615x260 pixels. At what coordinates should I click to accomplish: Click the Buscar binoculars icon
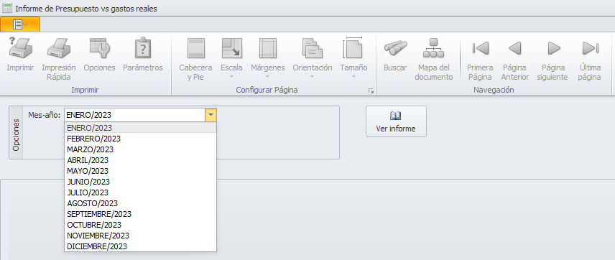(x=395, y=48)
